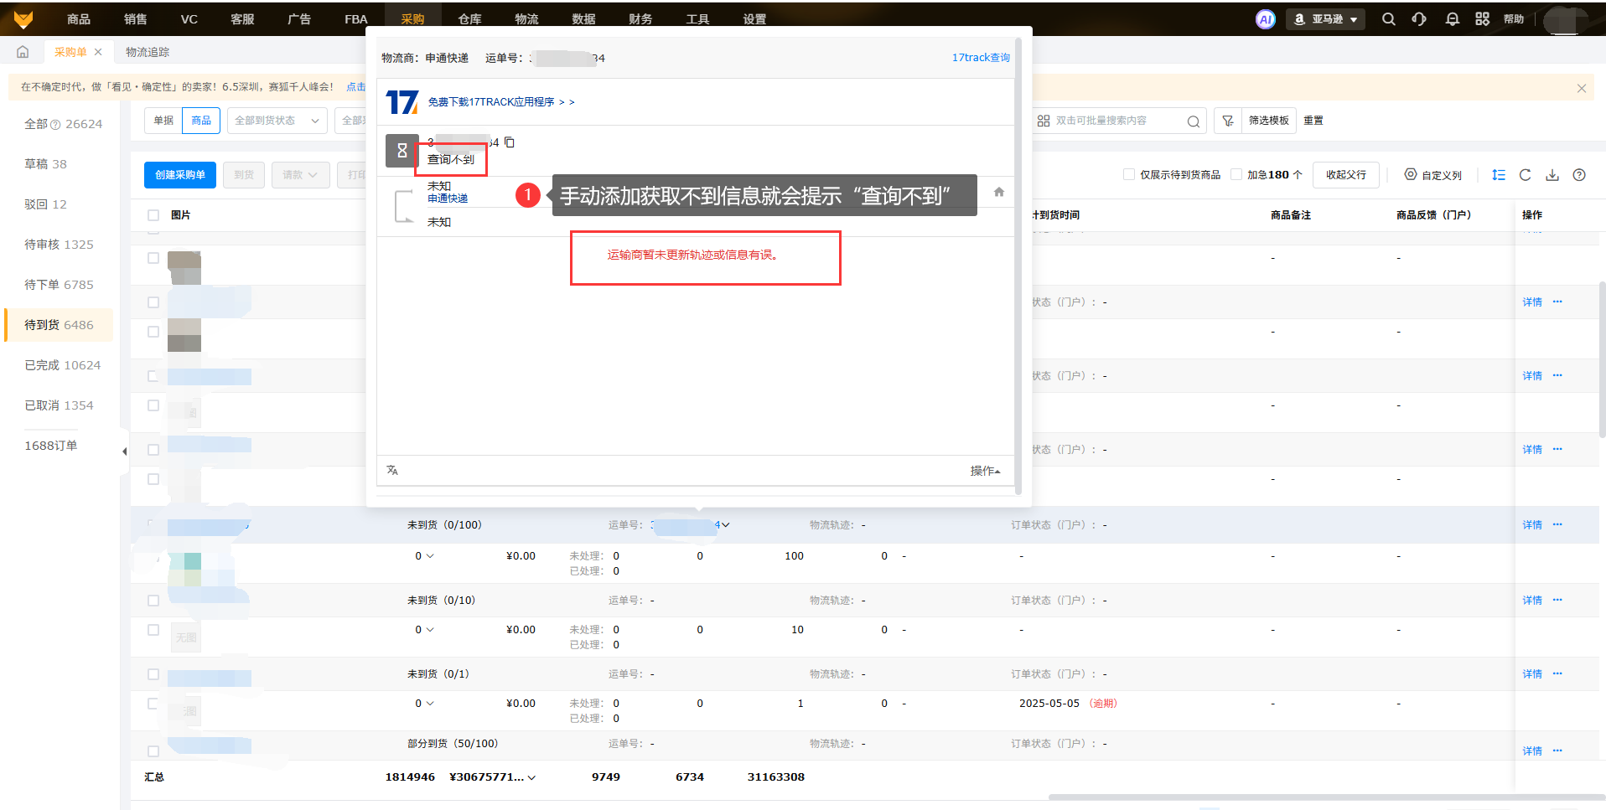Expand quantity dropdown in 未到货 (0/100) product row
Viewport: 1606px width, 810px height.
(430, 556)
